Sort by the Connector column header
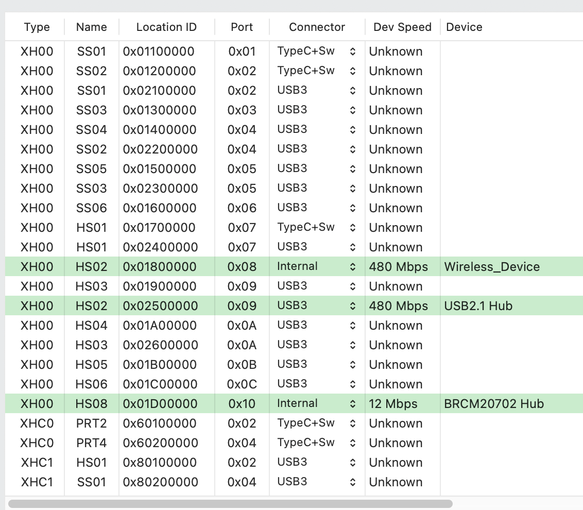This screenshot has height=510, width=583. click(x=317, y=27)
